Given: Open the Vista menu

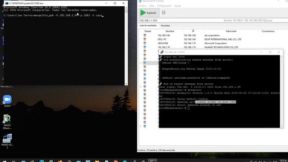Looking at the screenshot, I should point(152,6).
